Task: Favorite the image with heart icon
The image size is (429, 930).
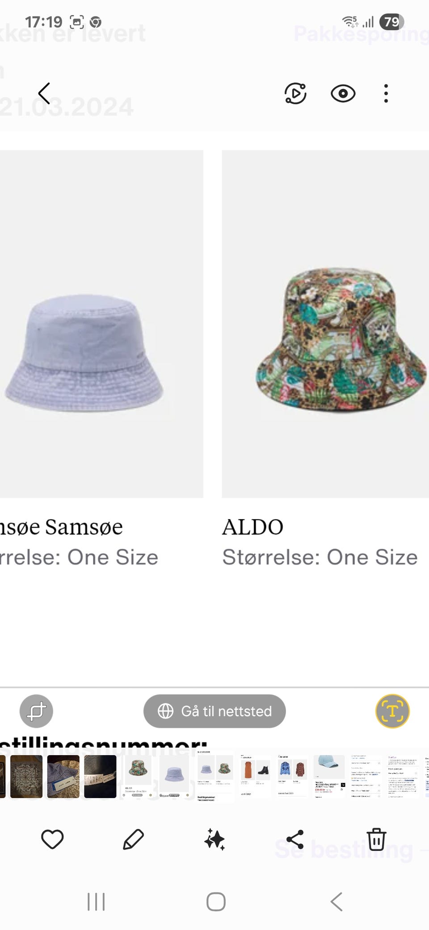Action: tap(52, 839)
